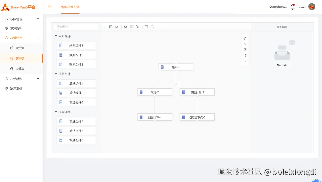Click the icon on node 规则-1

point(162,67)
